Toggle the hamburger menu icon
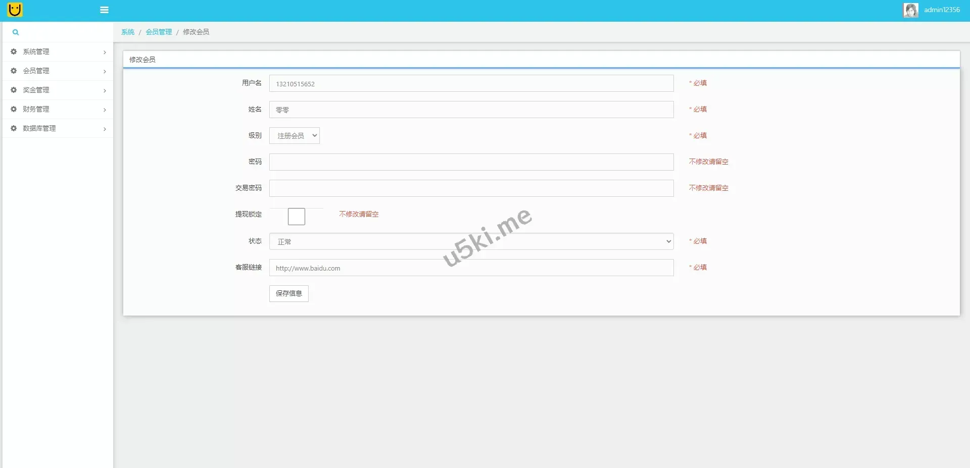Screen dimensions: 970x468 [105, 10]
